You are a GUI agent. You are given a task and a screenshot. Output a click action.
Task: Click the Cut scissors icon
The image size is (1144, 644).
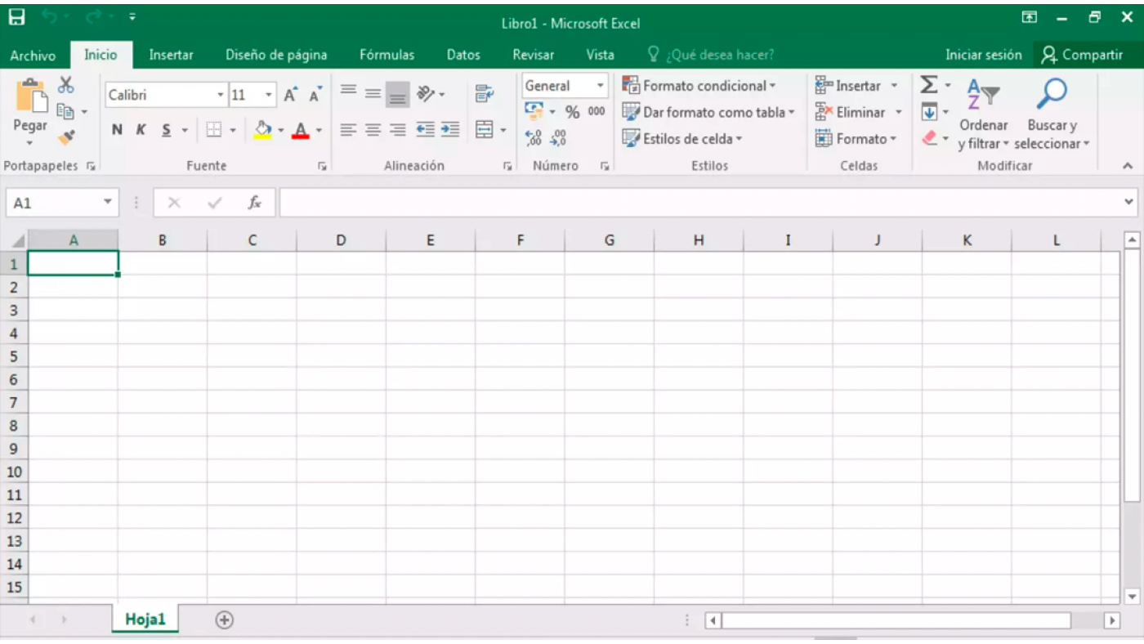[66, 85]
